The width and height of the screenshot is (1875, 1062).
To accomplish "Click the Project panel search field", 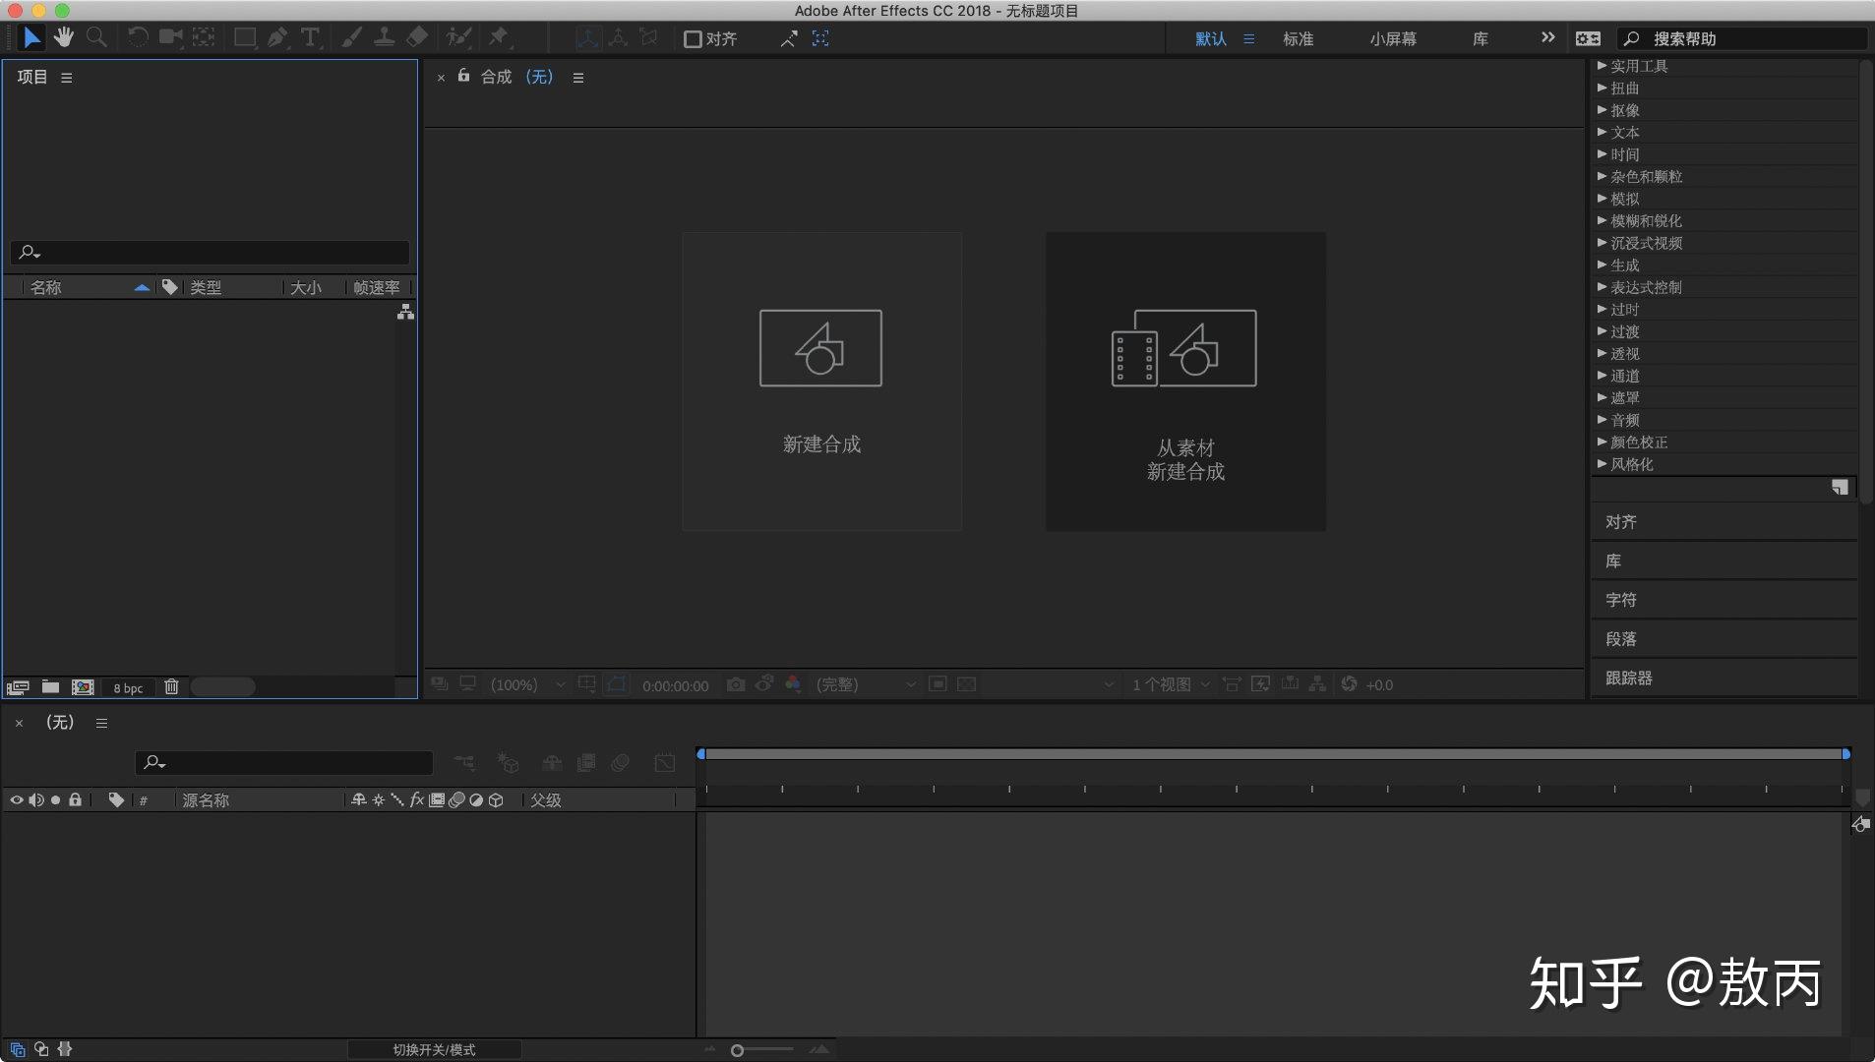I will [x=210, y=252].
